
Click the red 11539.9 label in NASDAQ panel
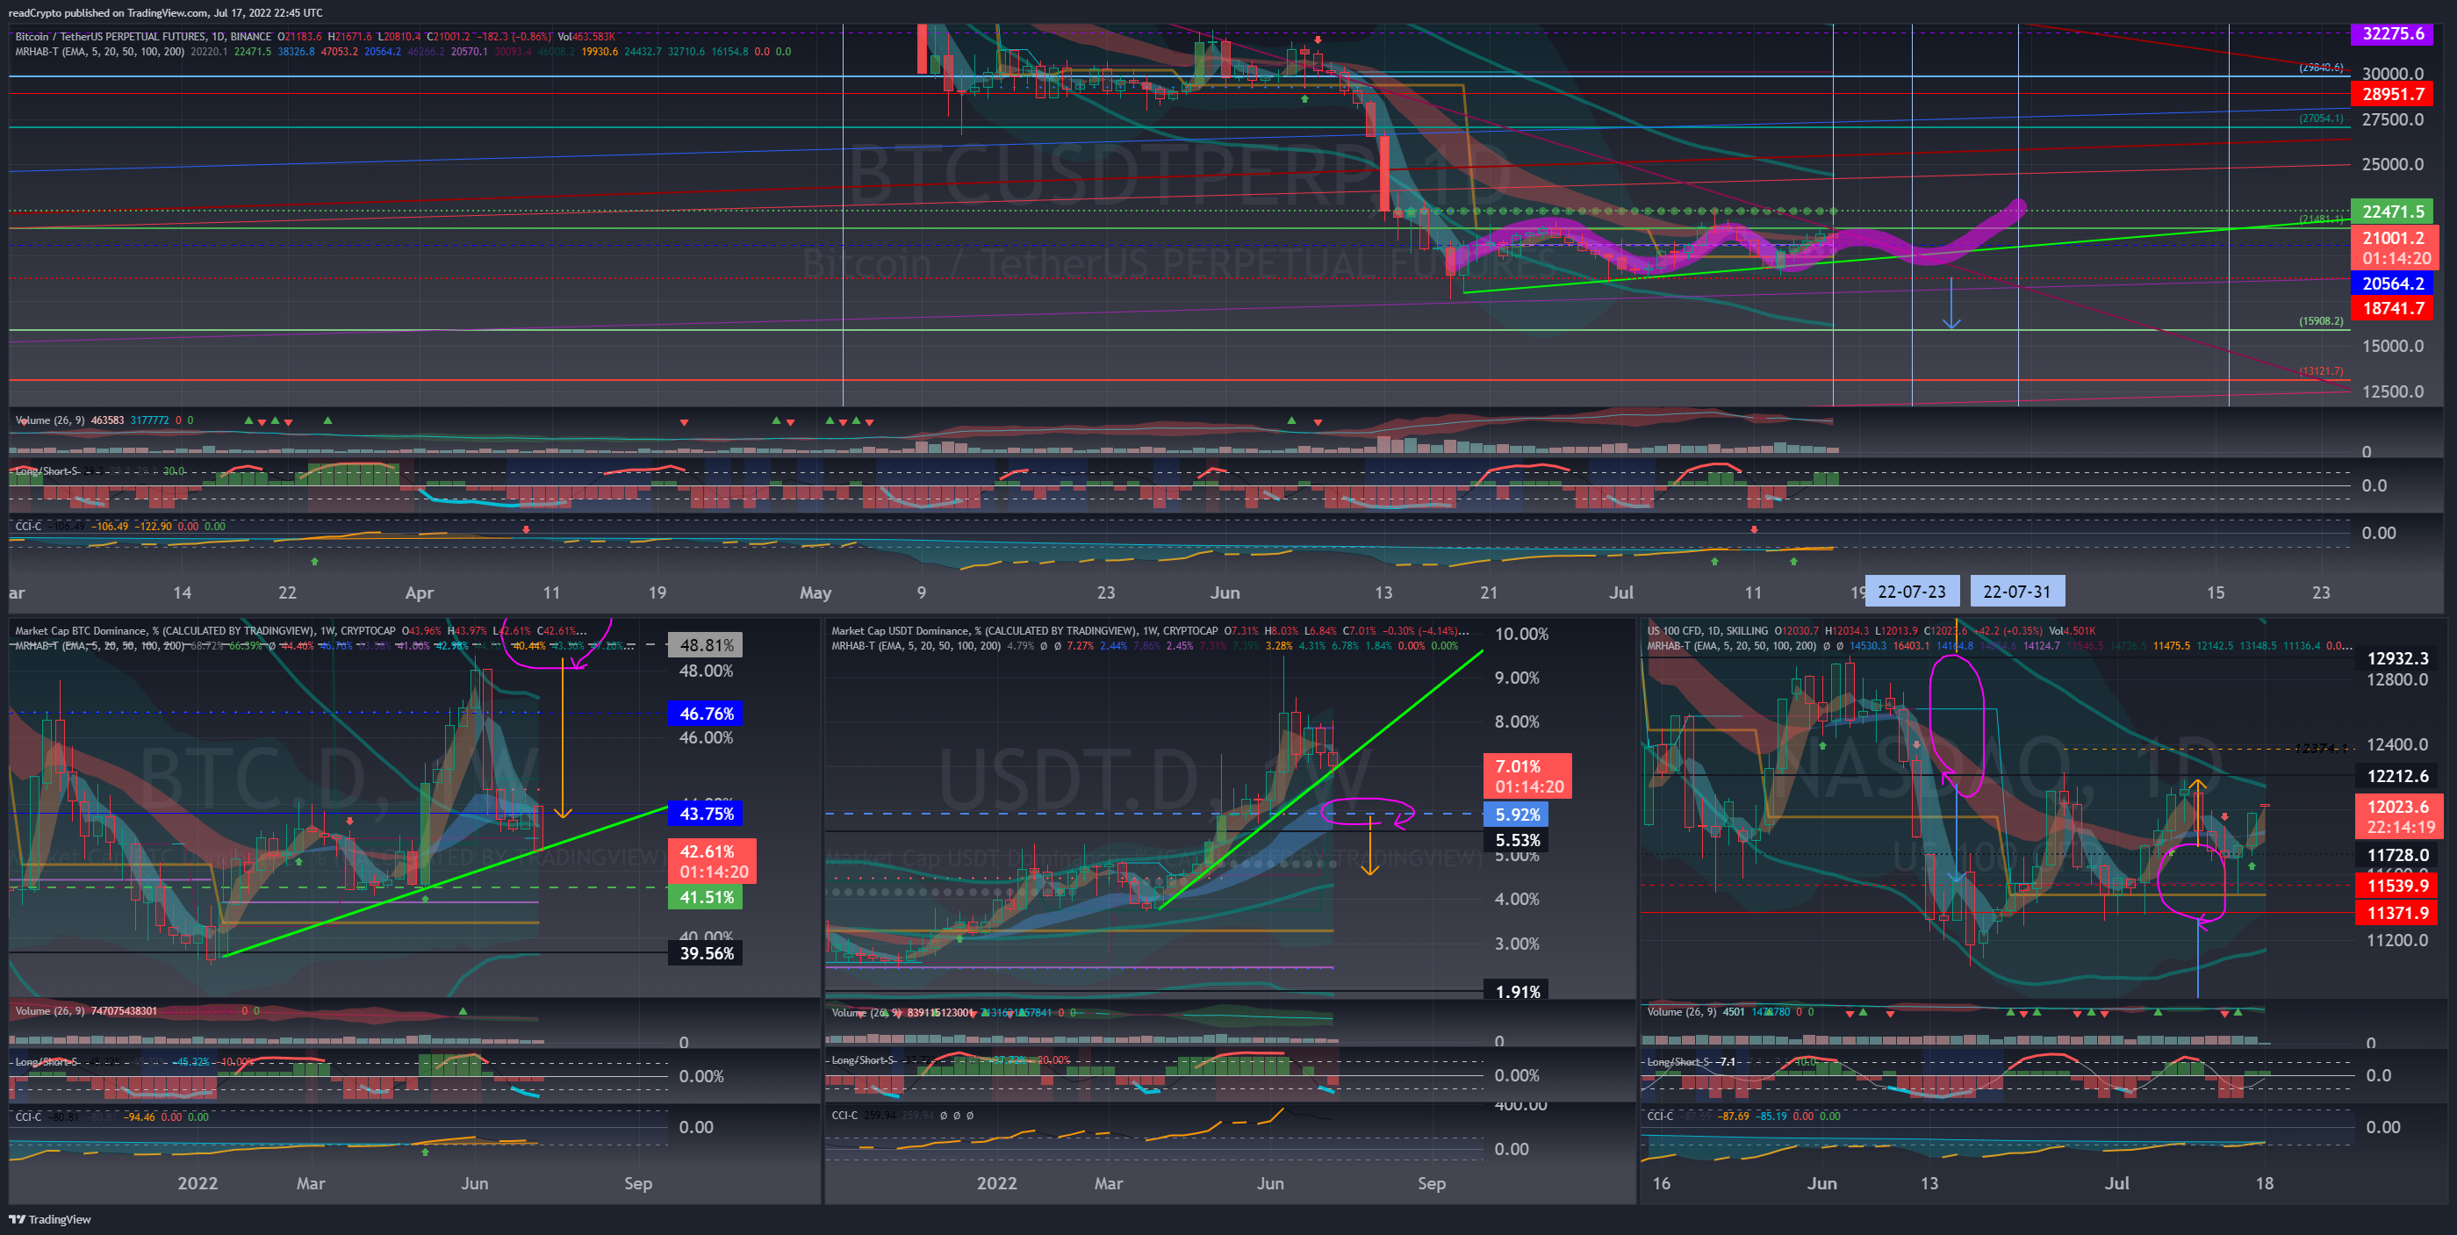pos(2397,886)
